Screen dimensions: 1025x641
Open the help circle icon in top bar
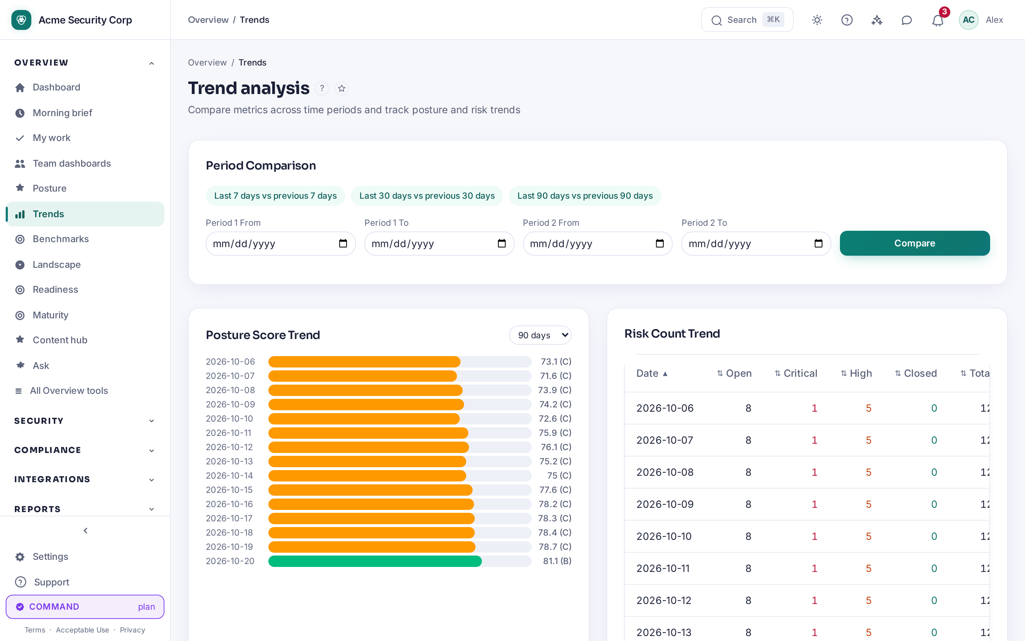pos(847,20)
